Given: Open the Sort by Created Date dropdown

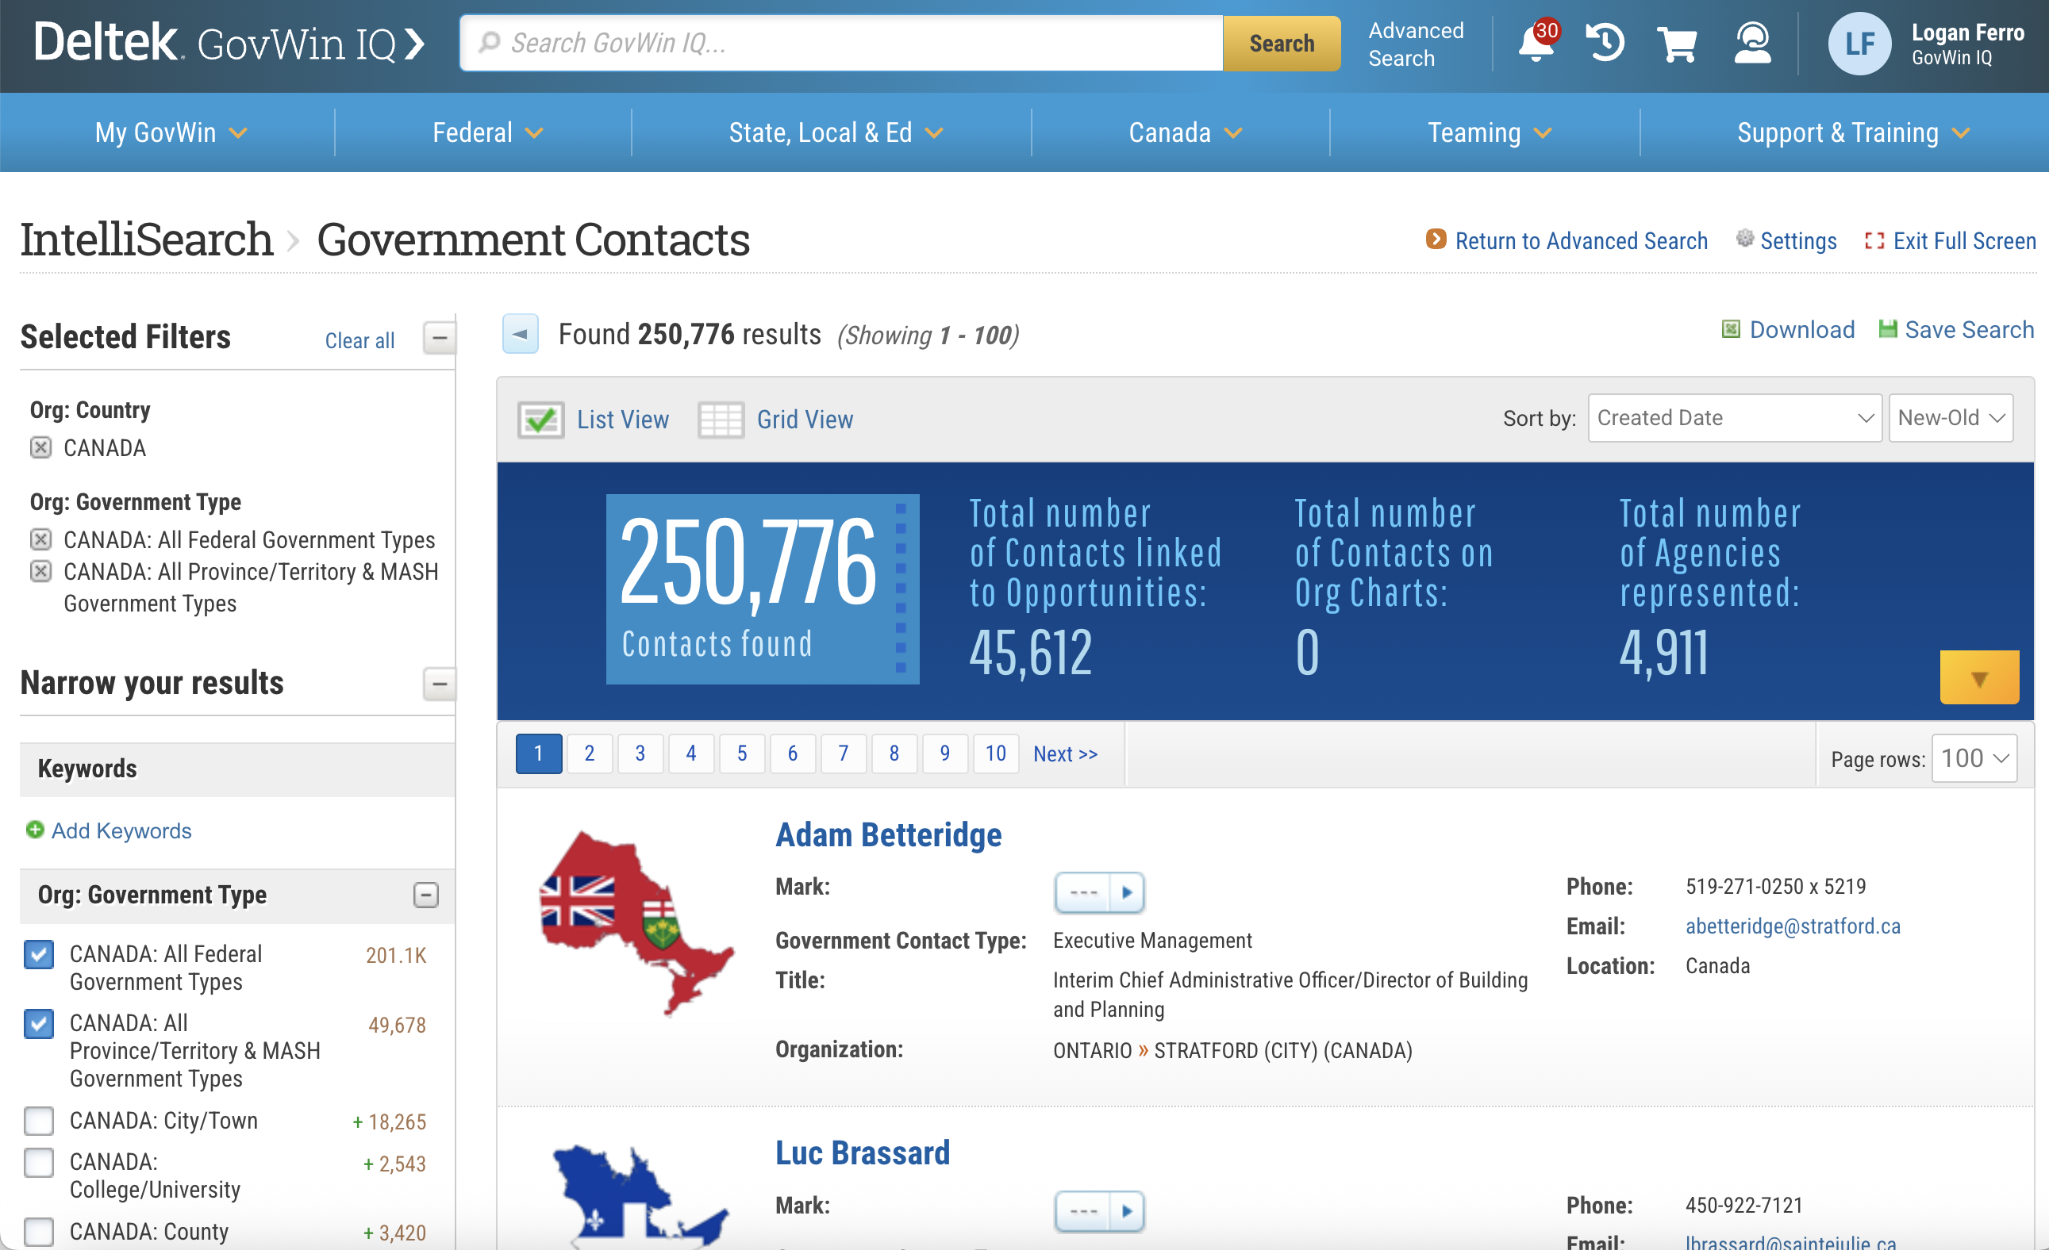Looking at the screenshot, I should pos(1735,418).
